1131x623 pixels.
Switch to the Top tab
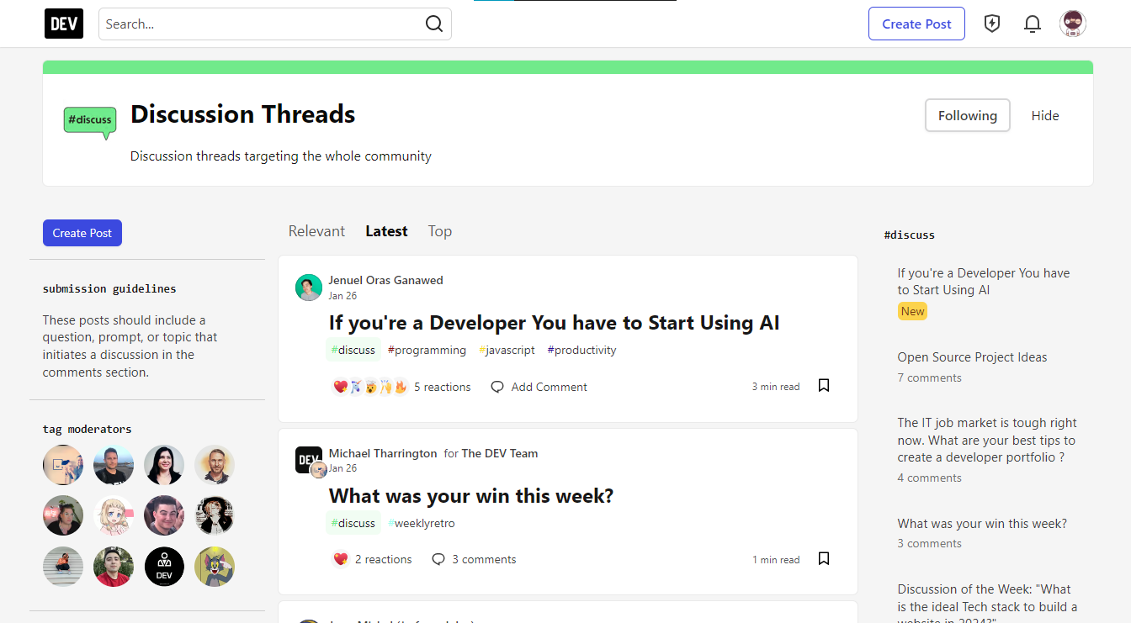click(440, 231)
